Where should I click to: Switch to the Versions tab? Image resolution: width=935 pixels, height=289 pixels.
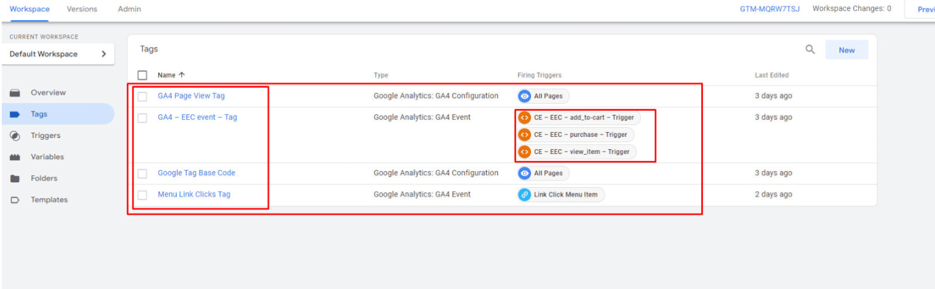click(82, 9)
